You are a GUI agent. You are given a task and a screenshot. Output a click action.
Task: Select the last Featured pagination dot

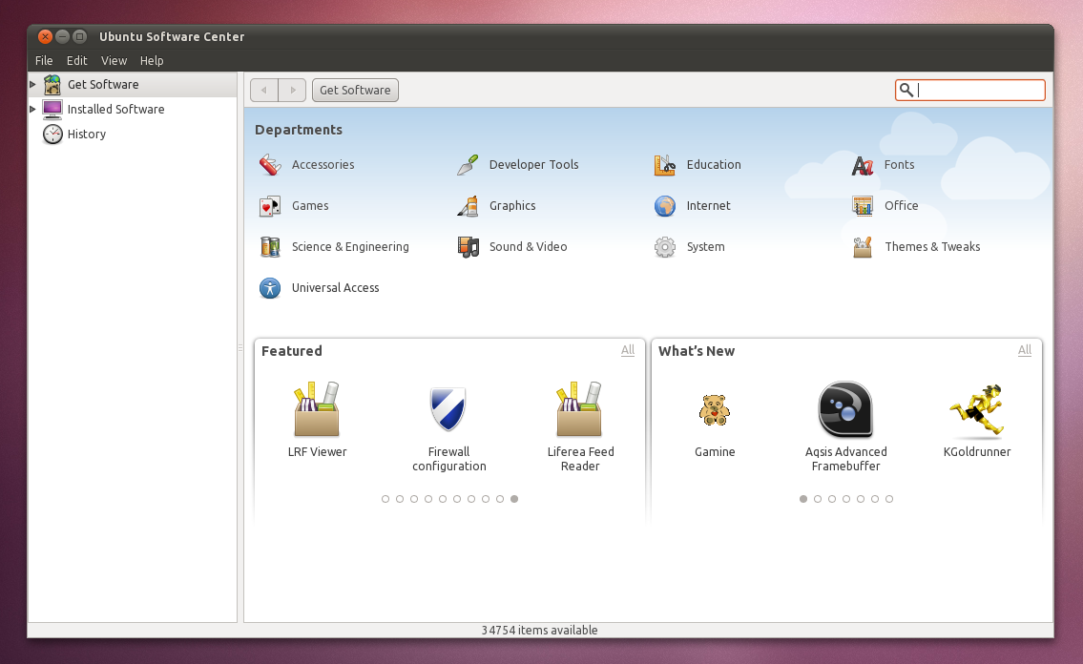pos(514,499)
